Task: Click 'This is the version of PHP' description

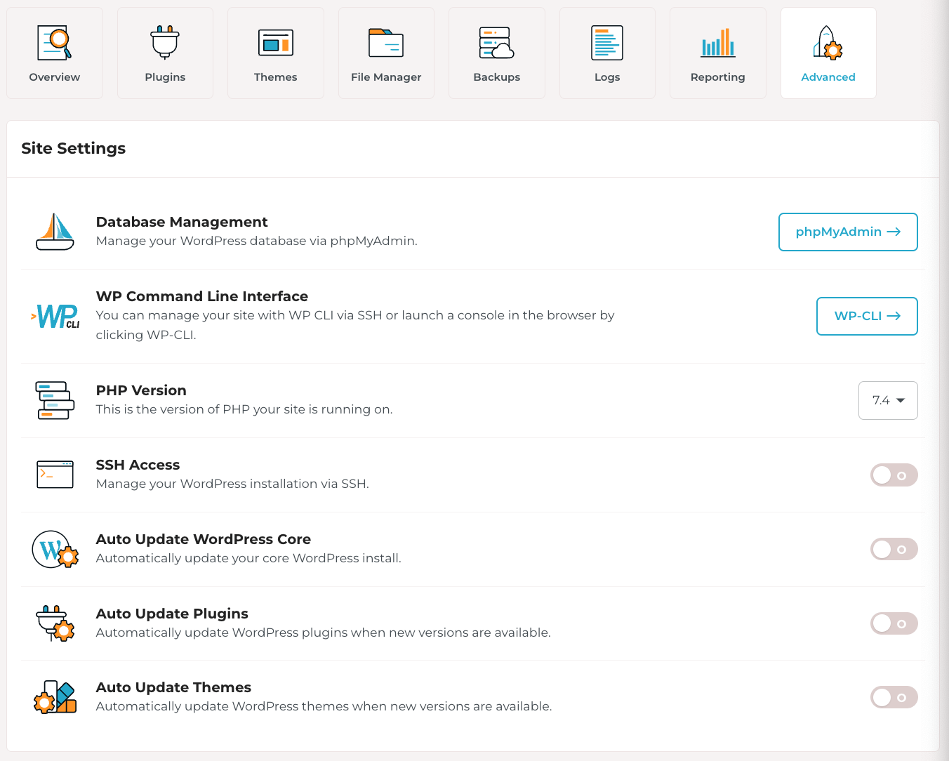Action: tap(244, 409)
